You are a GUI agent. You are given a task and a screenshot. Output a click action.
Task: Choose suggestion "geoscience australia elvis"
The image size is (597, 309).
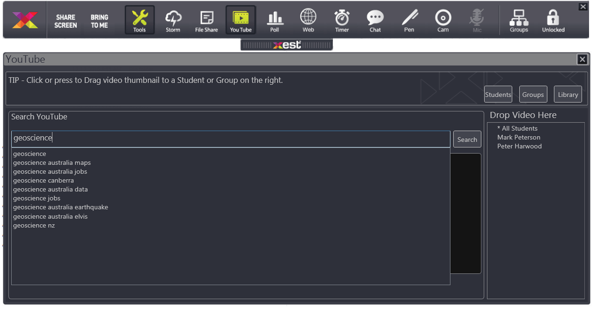point(51,216)
